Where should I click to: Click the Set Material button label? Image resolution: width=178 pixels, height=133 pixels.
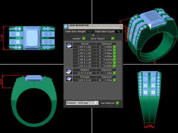pyautogui.click(x=108, y=103)
